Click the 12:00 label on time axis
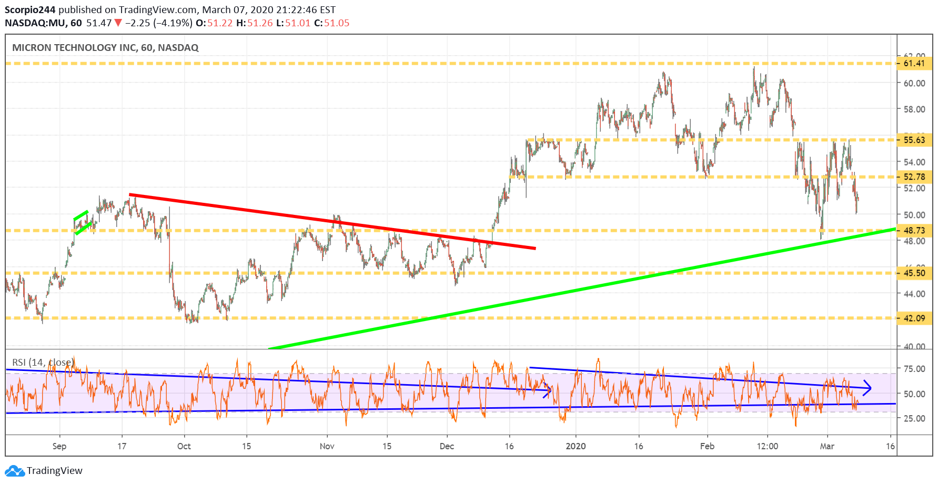938x485 pixels. coord(767,446)
